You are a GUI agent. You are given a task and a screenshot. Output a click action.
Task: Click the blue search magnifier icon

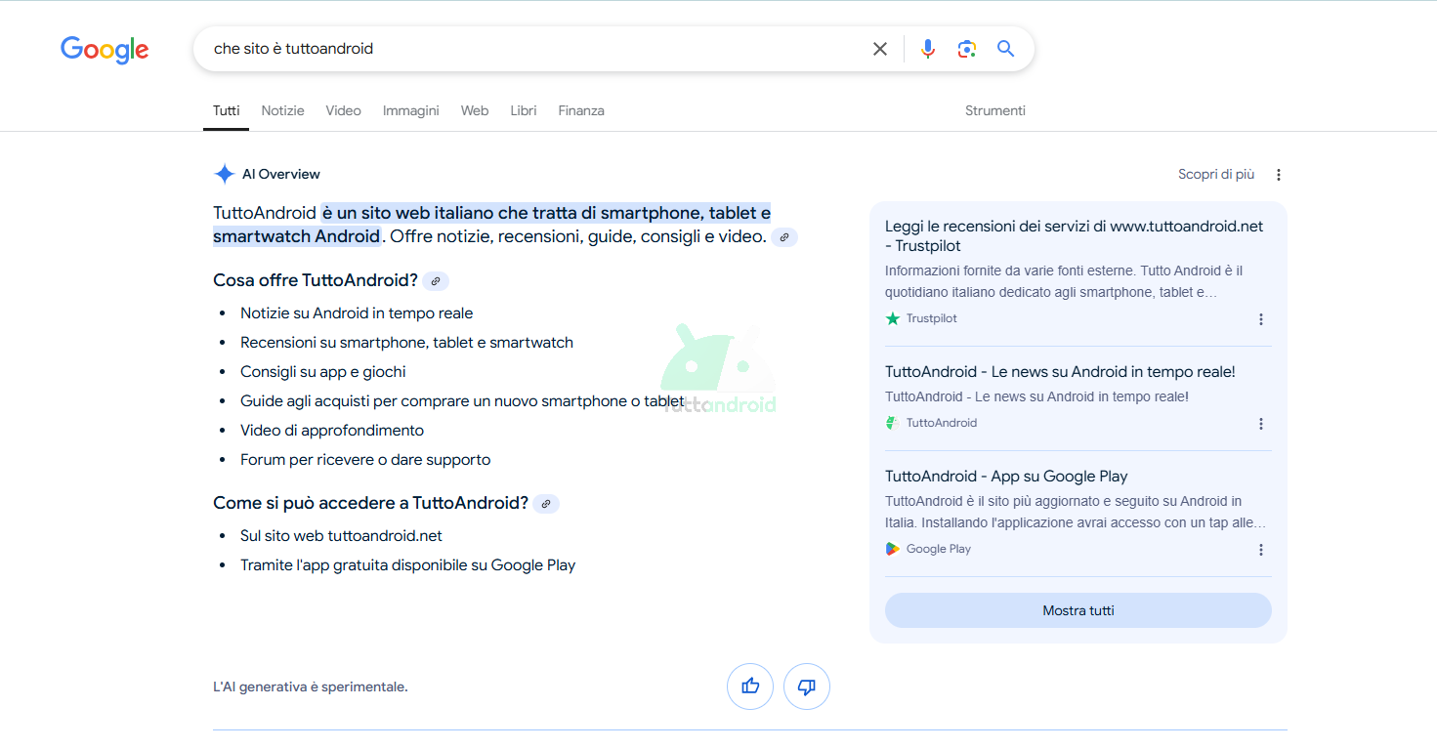coord(1005,49)
